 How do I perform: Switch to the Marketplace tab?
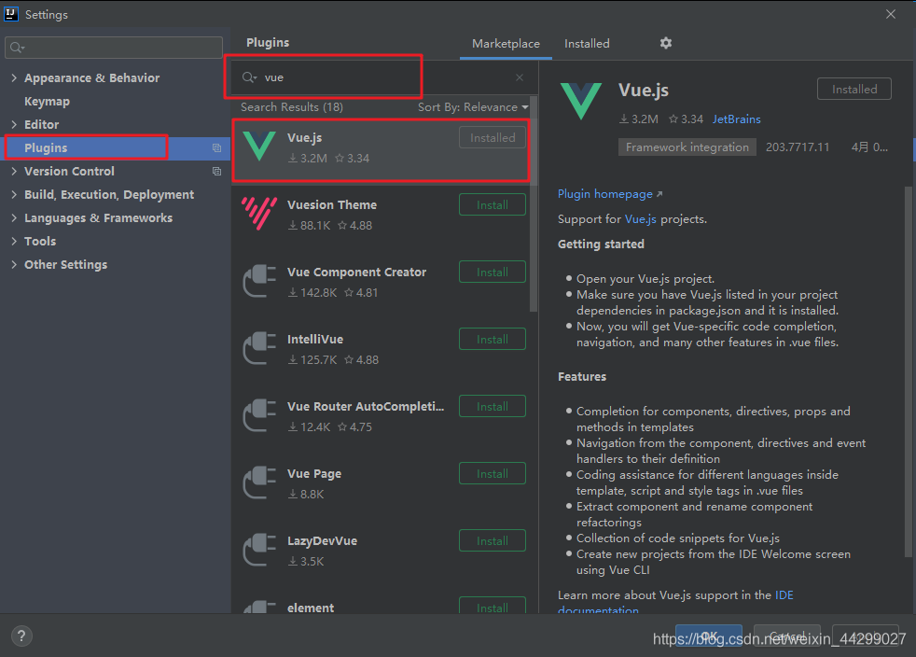(x=506, y=44)
